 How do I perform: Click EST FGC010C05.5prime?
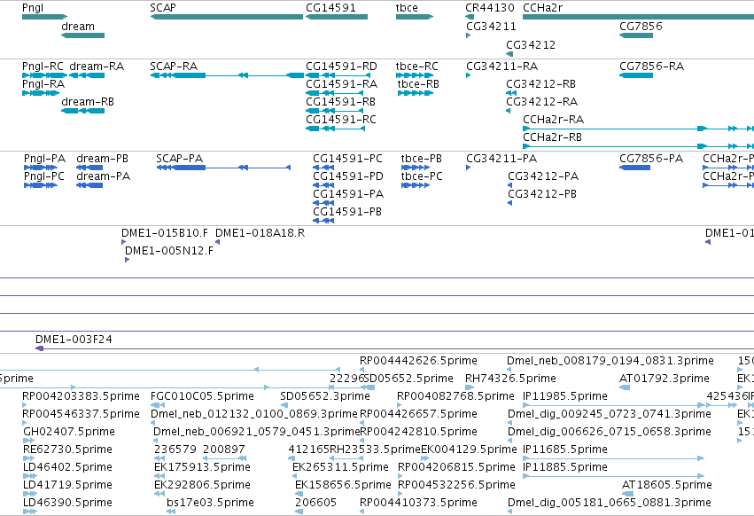(x=202, y=396)
